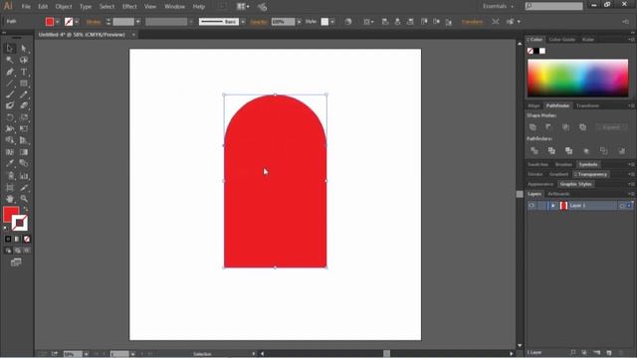The width and height of the screenshot is (637, 358).
Task: Open Essentials workspace switcher
Action: [498, 6]
